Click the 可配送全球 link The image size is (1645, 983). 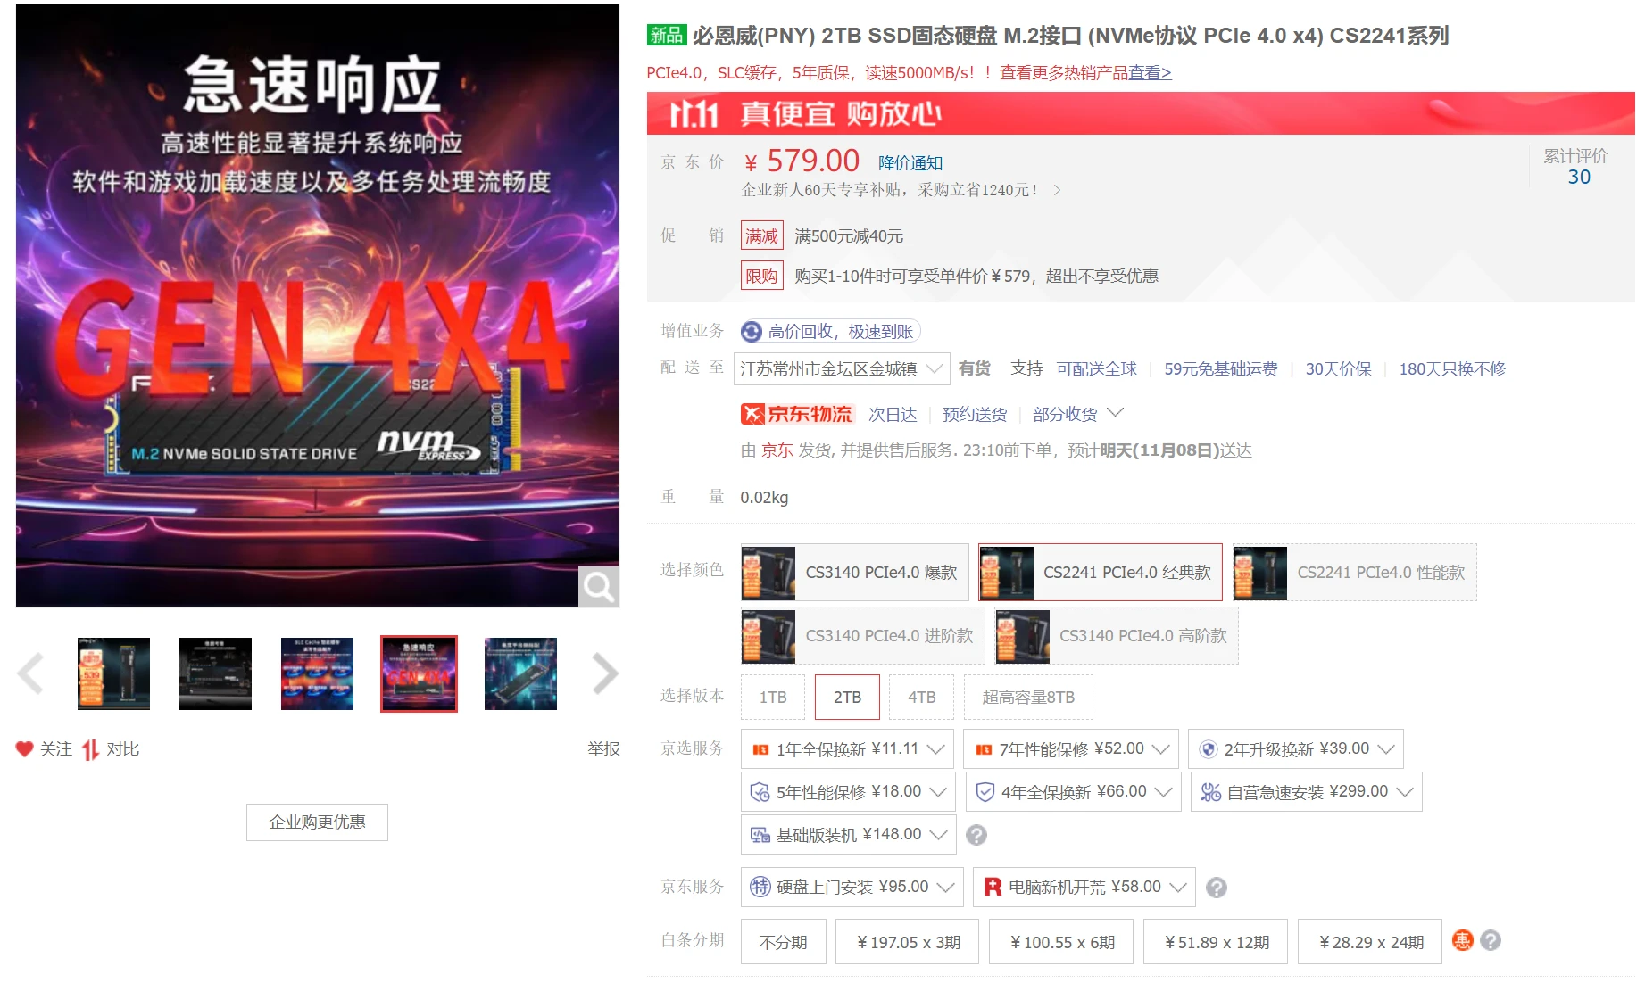1097,369
